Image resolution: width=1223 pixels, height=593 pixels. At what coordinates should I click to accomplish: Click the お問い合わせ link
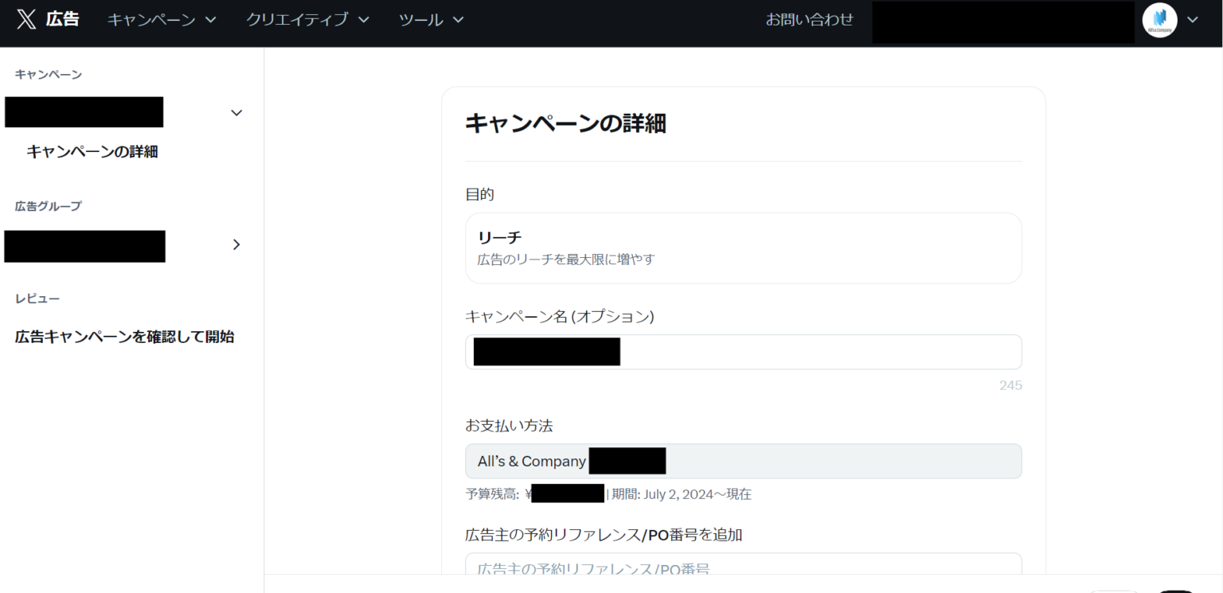pyautogui.click(x=809, y=20)
